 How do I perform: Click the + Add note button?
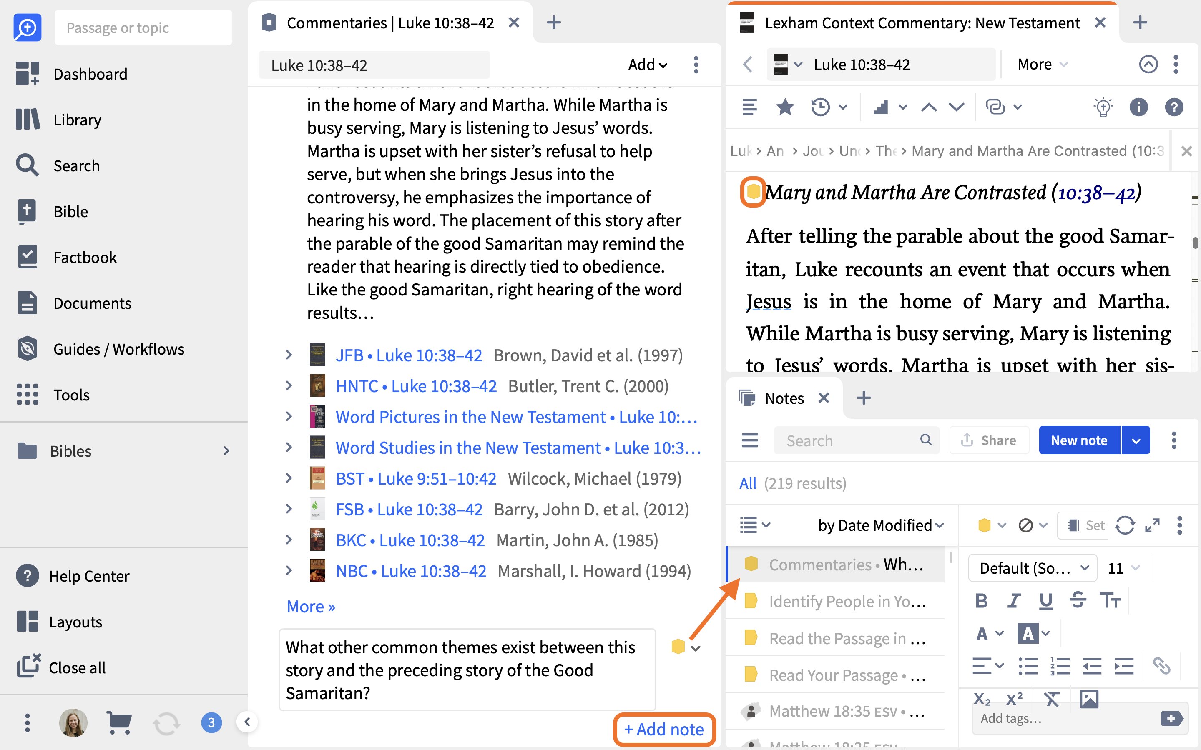click(x=664, y=729)
